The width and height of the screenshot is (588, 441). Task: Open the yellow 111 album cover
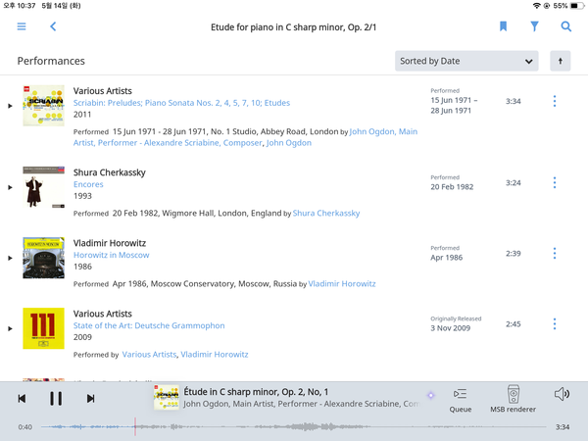[43, 328]
